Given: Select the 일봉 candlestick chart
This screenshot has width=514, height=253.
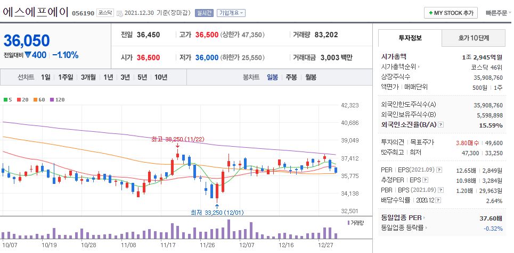Looking at the screenshot, I should [272, 78].
